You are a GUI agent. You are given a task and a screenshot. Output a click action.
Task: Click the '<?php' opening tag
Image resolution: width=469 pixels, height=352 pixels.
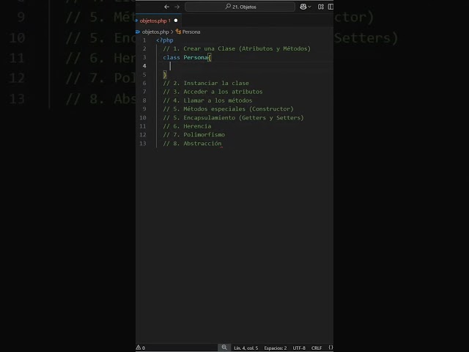pyautogui.click(x=165, y=40)
